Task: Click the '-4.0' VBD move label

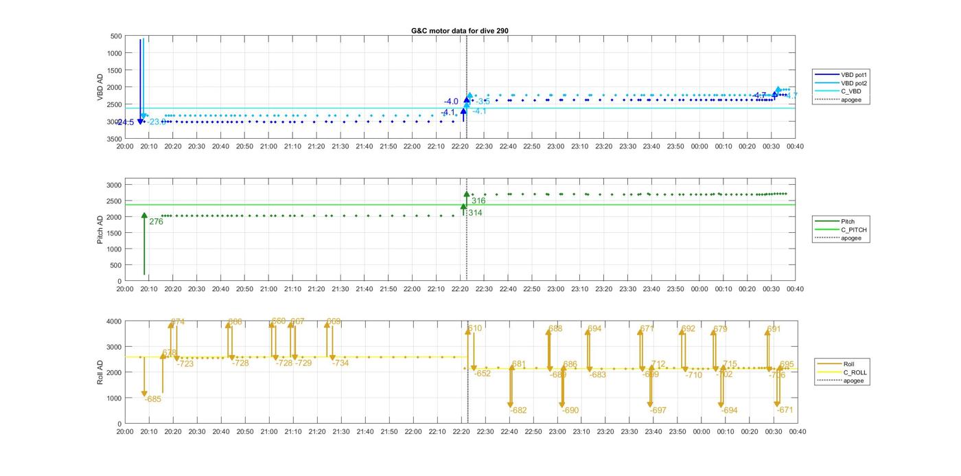Action: (x=451, y=102)
